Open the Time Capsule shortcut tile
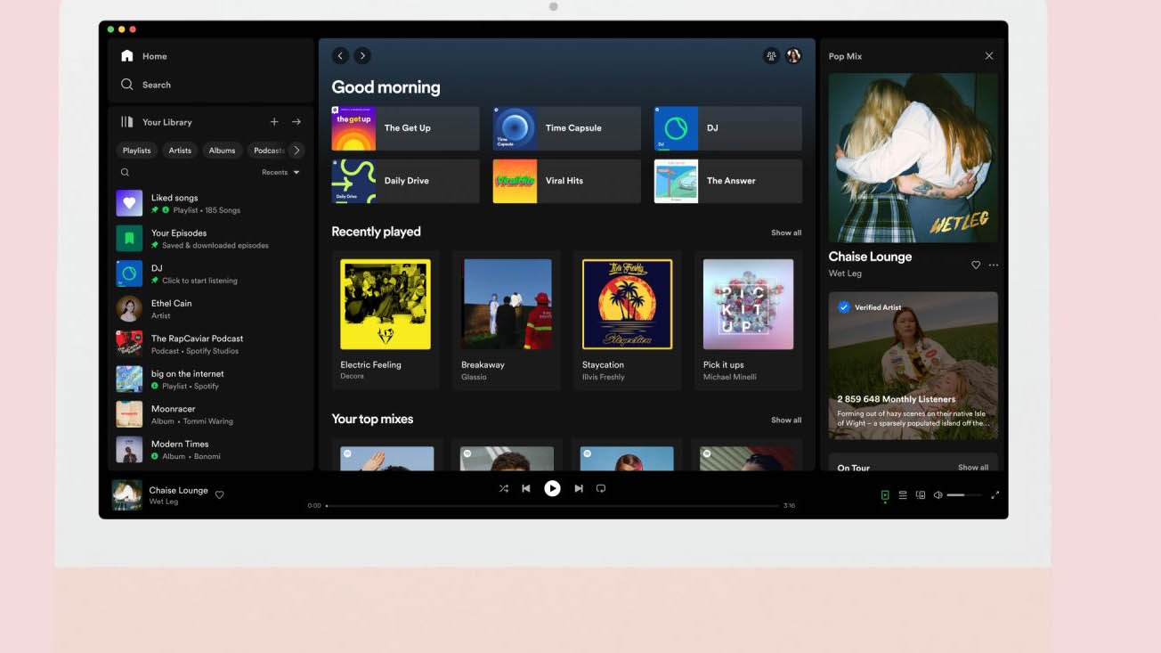 [567, 128]
